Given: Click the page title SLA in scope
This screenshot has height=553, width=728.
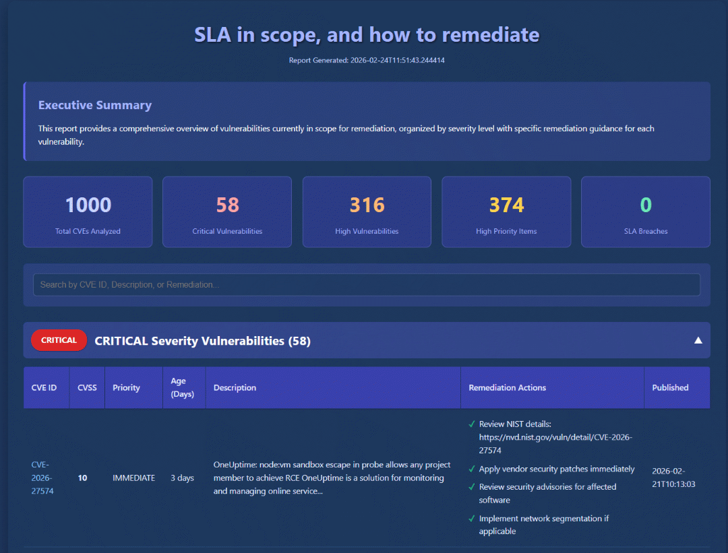Looking at the screenshot, I should 367,35.
